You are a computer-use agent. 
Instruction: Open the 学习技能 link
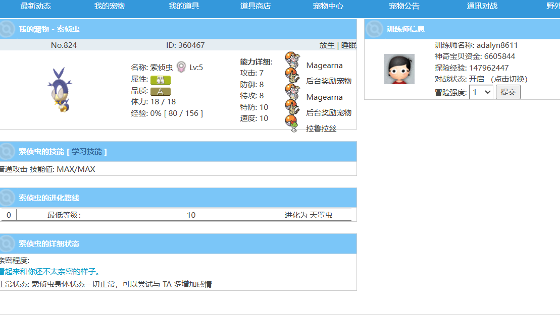(x=86, y=151)
